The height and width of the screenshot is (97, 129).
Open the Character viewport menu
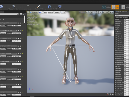[x=51, y=12]
